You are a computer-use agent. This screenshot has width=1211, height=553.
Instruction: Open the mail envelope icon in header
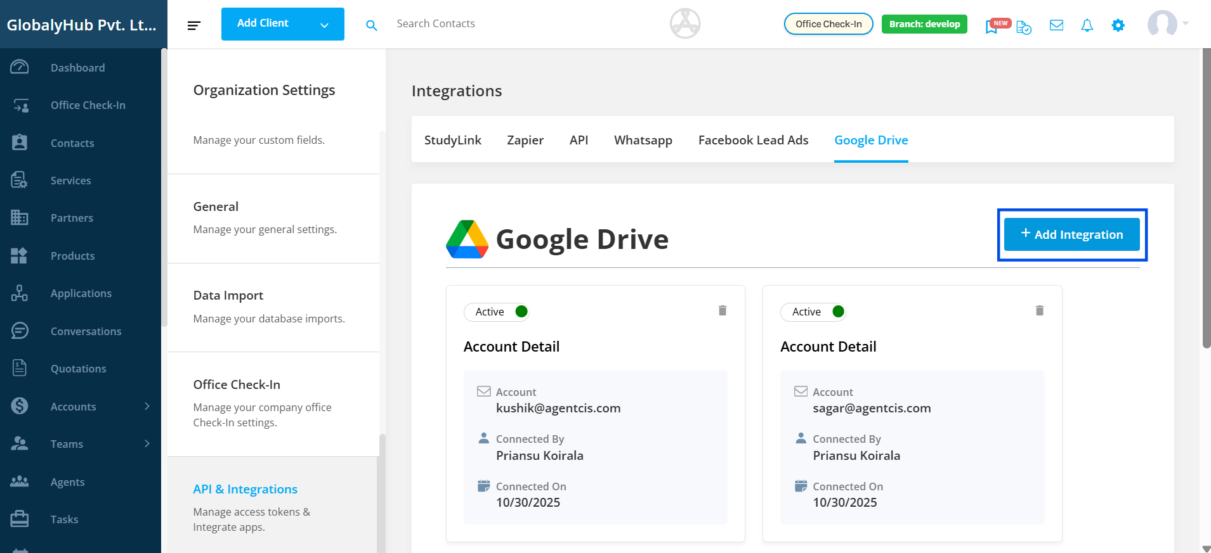1056,25
